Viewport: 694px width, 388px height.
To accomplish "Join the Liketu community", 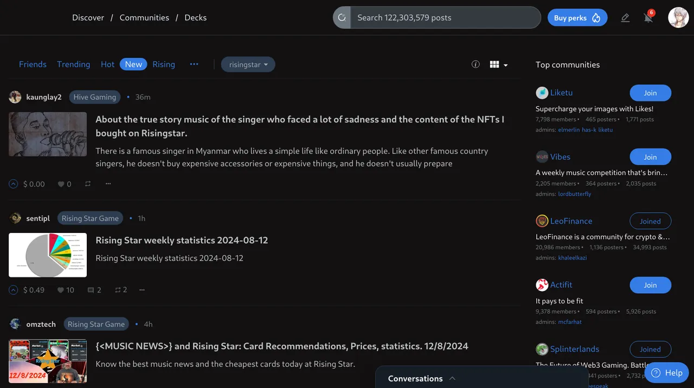I will 650,93.
